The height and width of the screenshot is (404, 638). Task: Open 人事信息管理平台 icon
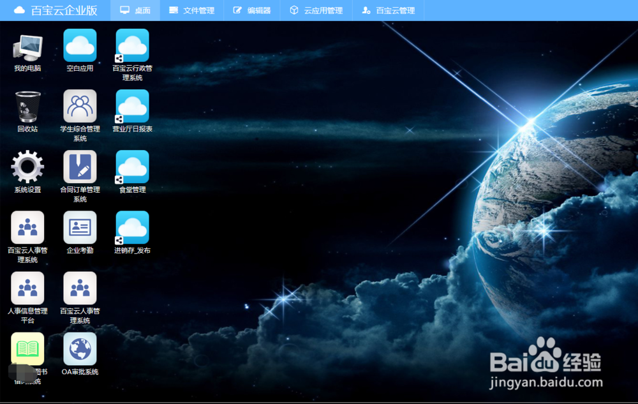click(x=27, y=288)
